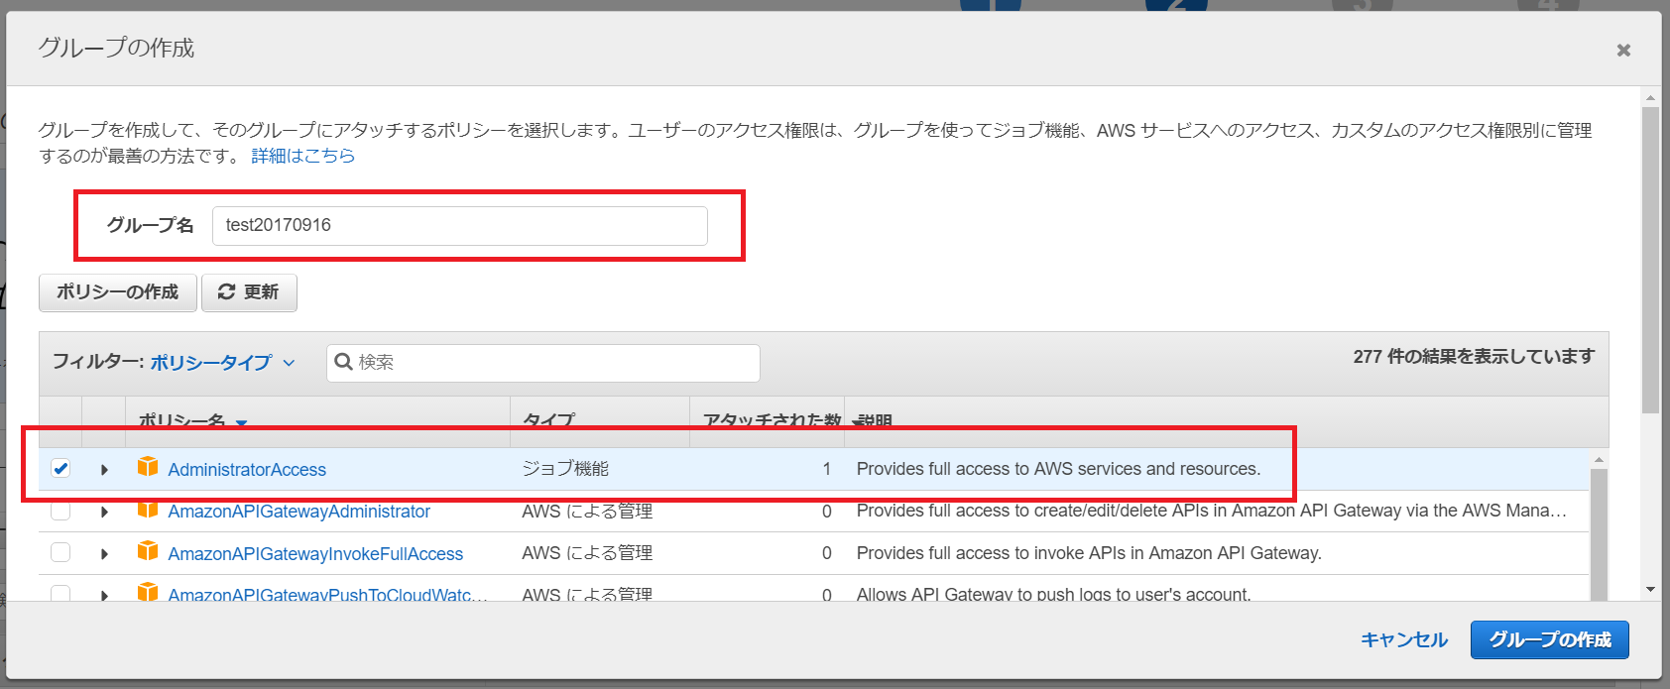Click AWS による管理 in the AmazonAPIGatewayInvokeFullAccess row
The image size is (1670, 689).
[x=587, y=553]
